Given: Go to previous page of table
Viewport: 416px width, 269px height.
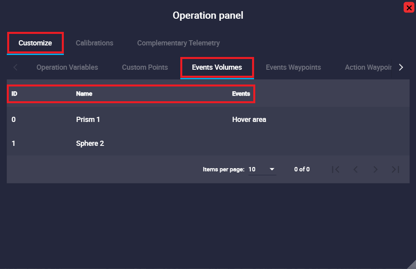Looking at the screenshot, I should tap(355, 169).
